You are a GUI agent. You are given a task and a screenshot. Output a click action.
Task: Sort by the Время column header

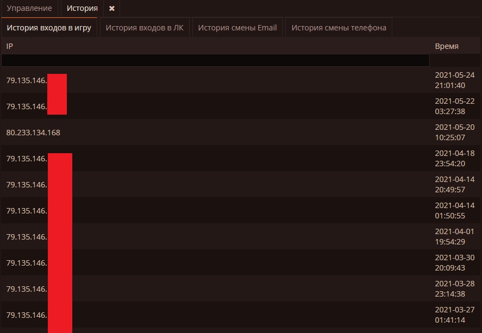(447, 46)
